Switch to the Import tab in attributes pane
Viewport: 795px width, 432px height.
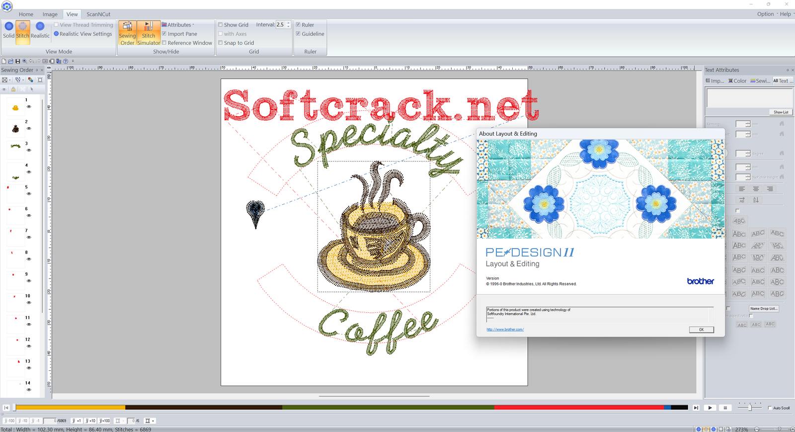click(715, 81)
